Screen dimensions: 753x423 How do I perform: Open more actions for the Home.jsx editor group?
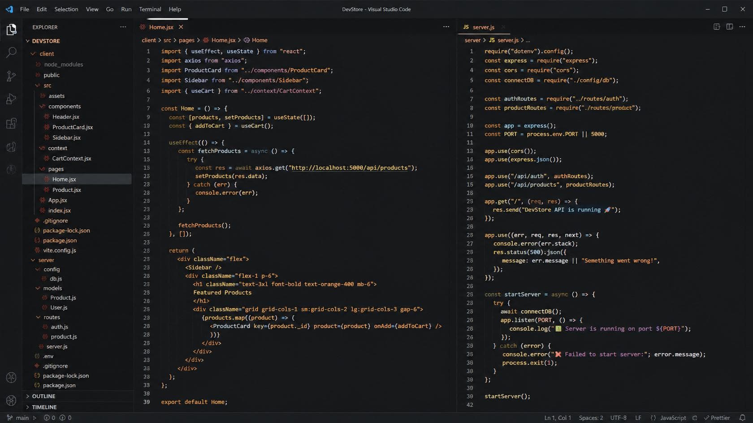coord(446,27)
